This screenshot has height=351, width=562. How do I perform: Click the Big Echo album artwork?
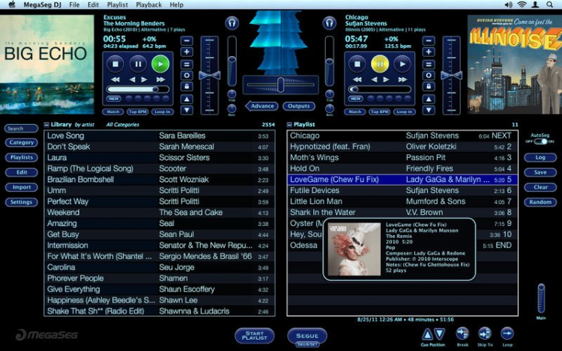[x=47, y=64]
